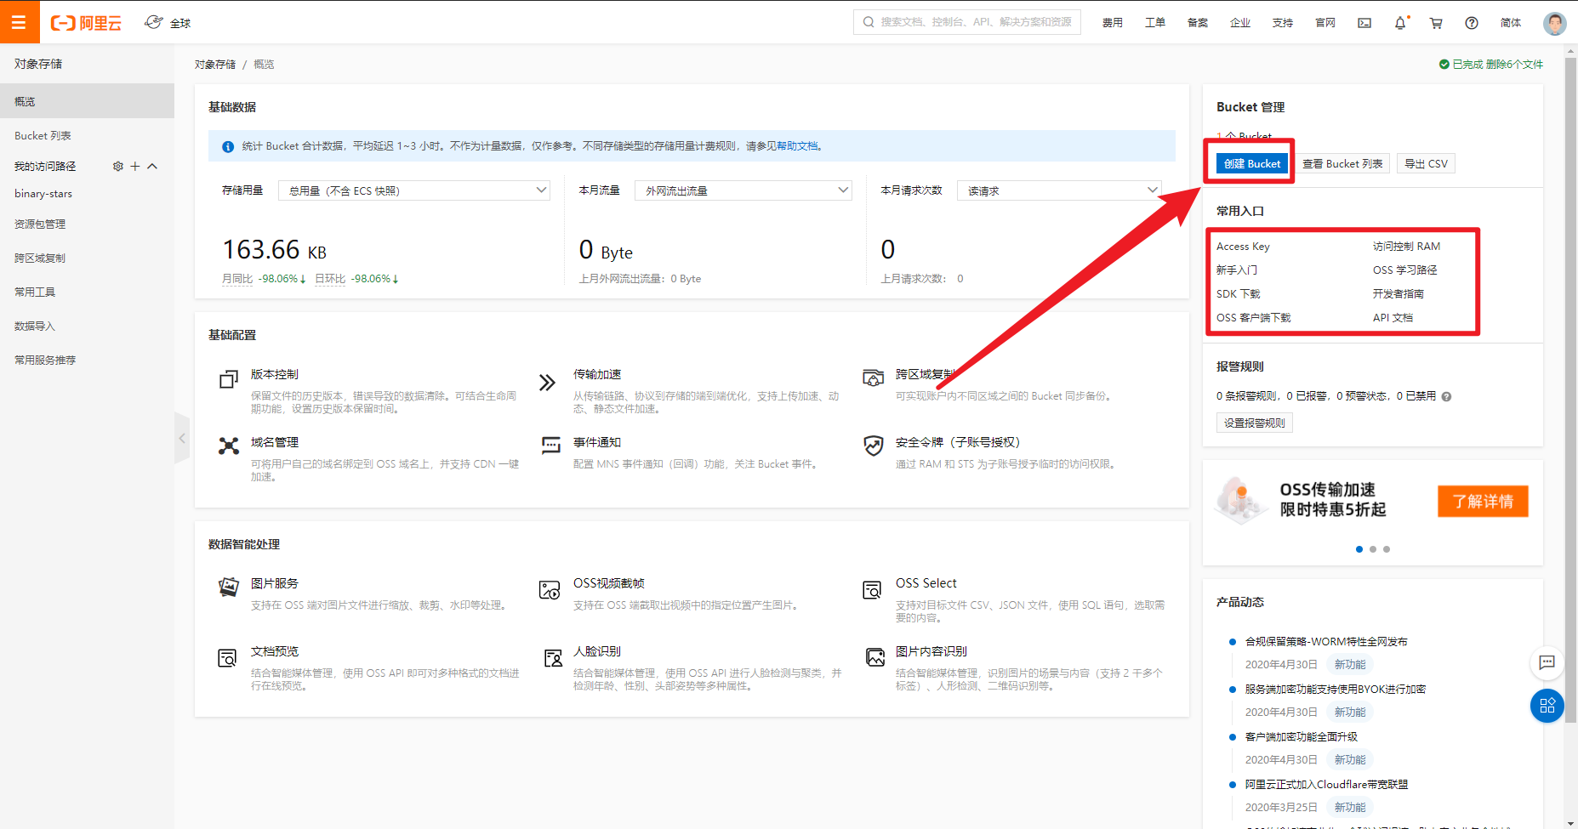Click the 设置报警规则 button
Viewport: 1578px width, 829px height.
pyautogui.click(x=1255, y=423)
